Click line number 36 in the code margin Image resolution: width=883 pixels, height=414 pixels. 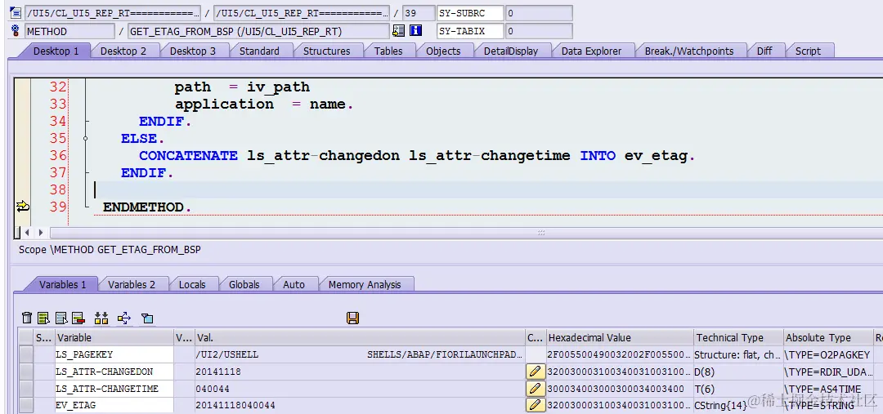coord(58,155)
